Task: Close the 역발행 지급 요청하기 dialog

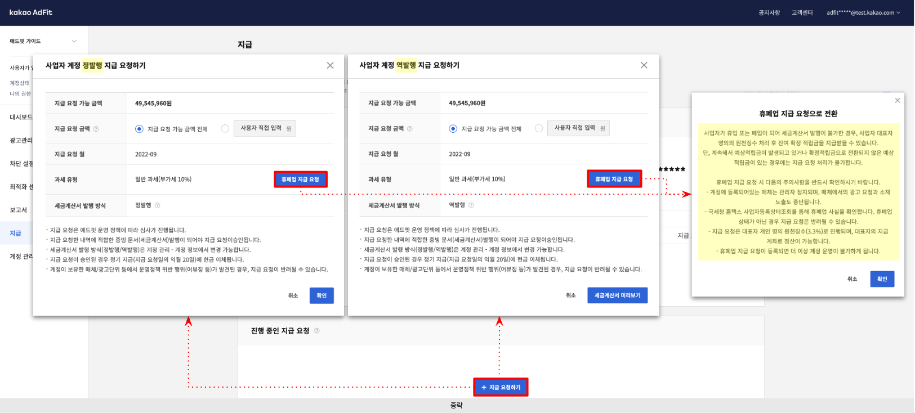Action: coord(644,65)
